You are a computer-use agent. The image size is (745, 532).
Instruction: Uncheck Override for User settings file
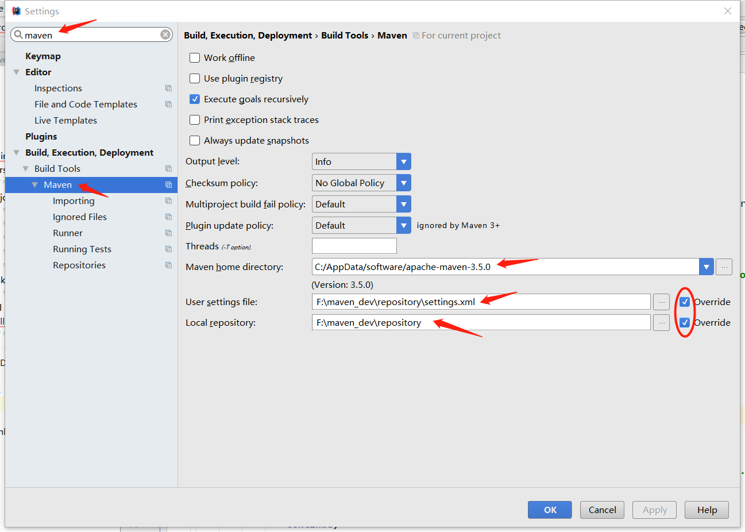[x=685, y=302]
